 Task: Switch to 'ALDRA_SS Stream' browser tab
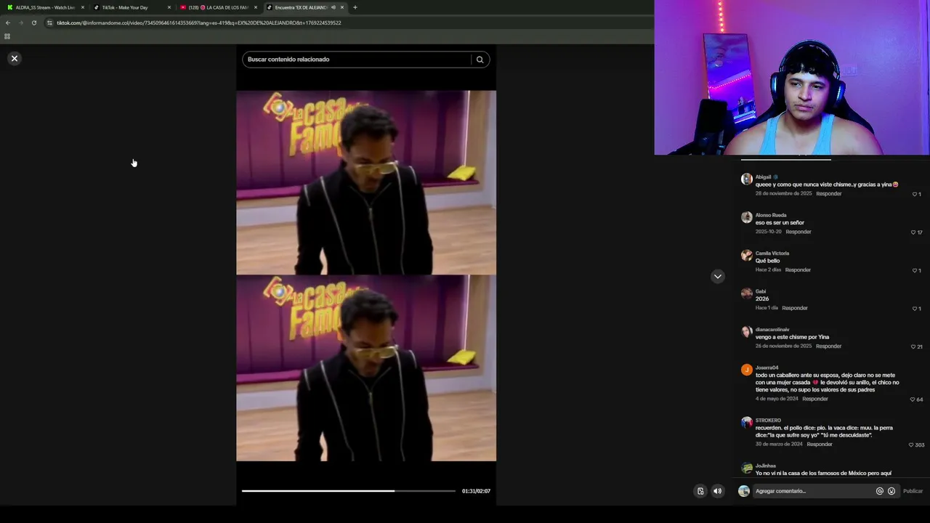45,7
